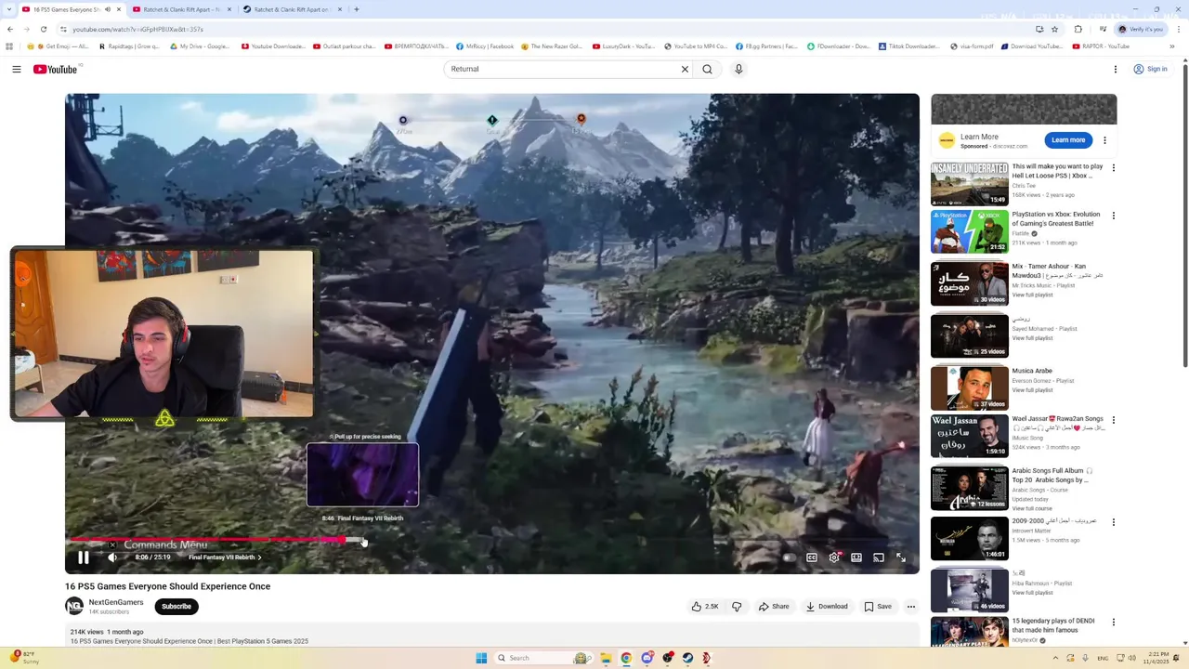Open options for PlayStation vs Xbox video
This screenshot has width=1189, height=669.
pos(1114,216)
